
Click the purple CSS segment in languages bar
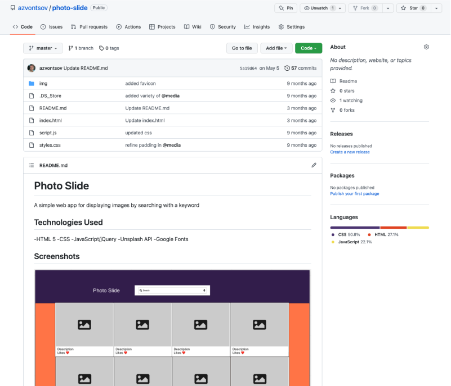click(x=355, y=228)
